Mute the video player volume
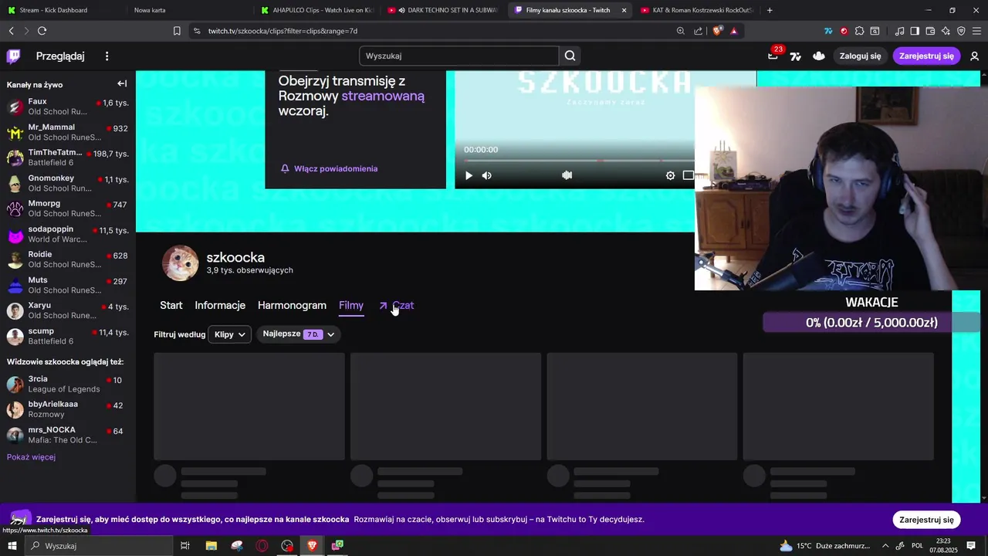 [487, 175]
